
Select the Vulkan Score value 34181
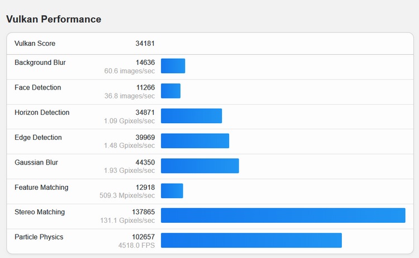pyautogui.click(x=145, y=44)
